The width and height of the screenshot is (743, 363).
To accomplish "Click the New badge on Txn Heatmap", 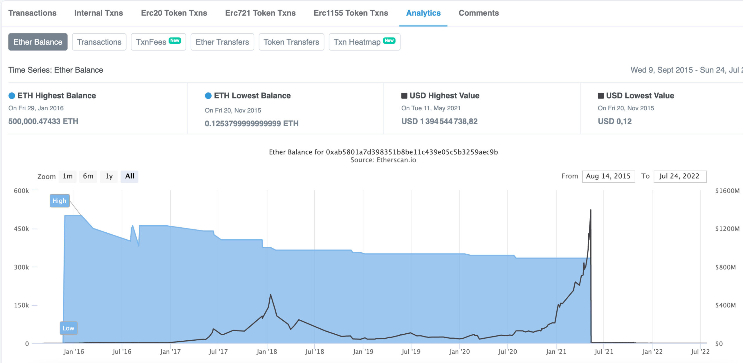I will pos(389,40).
